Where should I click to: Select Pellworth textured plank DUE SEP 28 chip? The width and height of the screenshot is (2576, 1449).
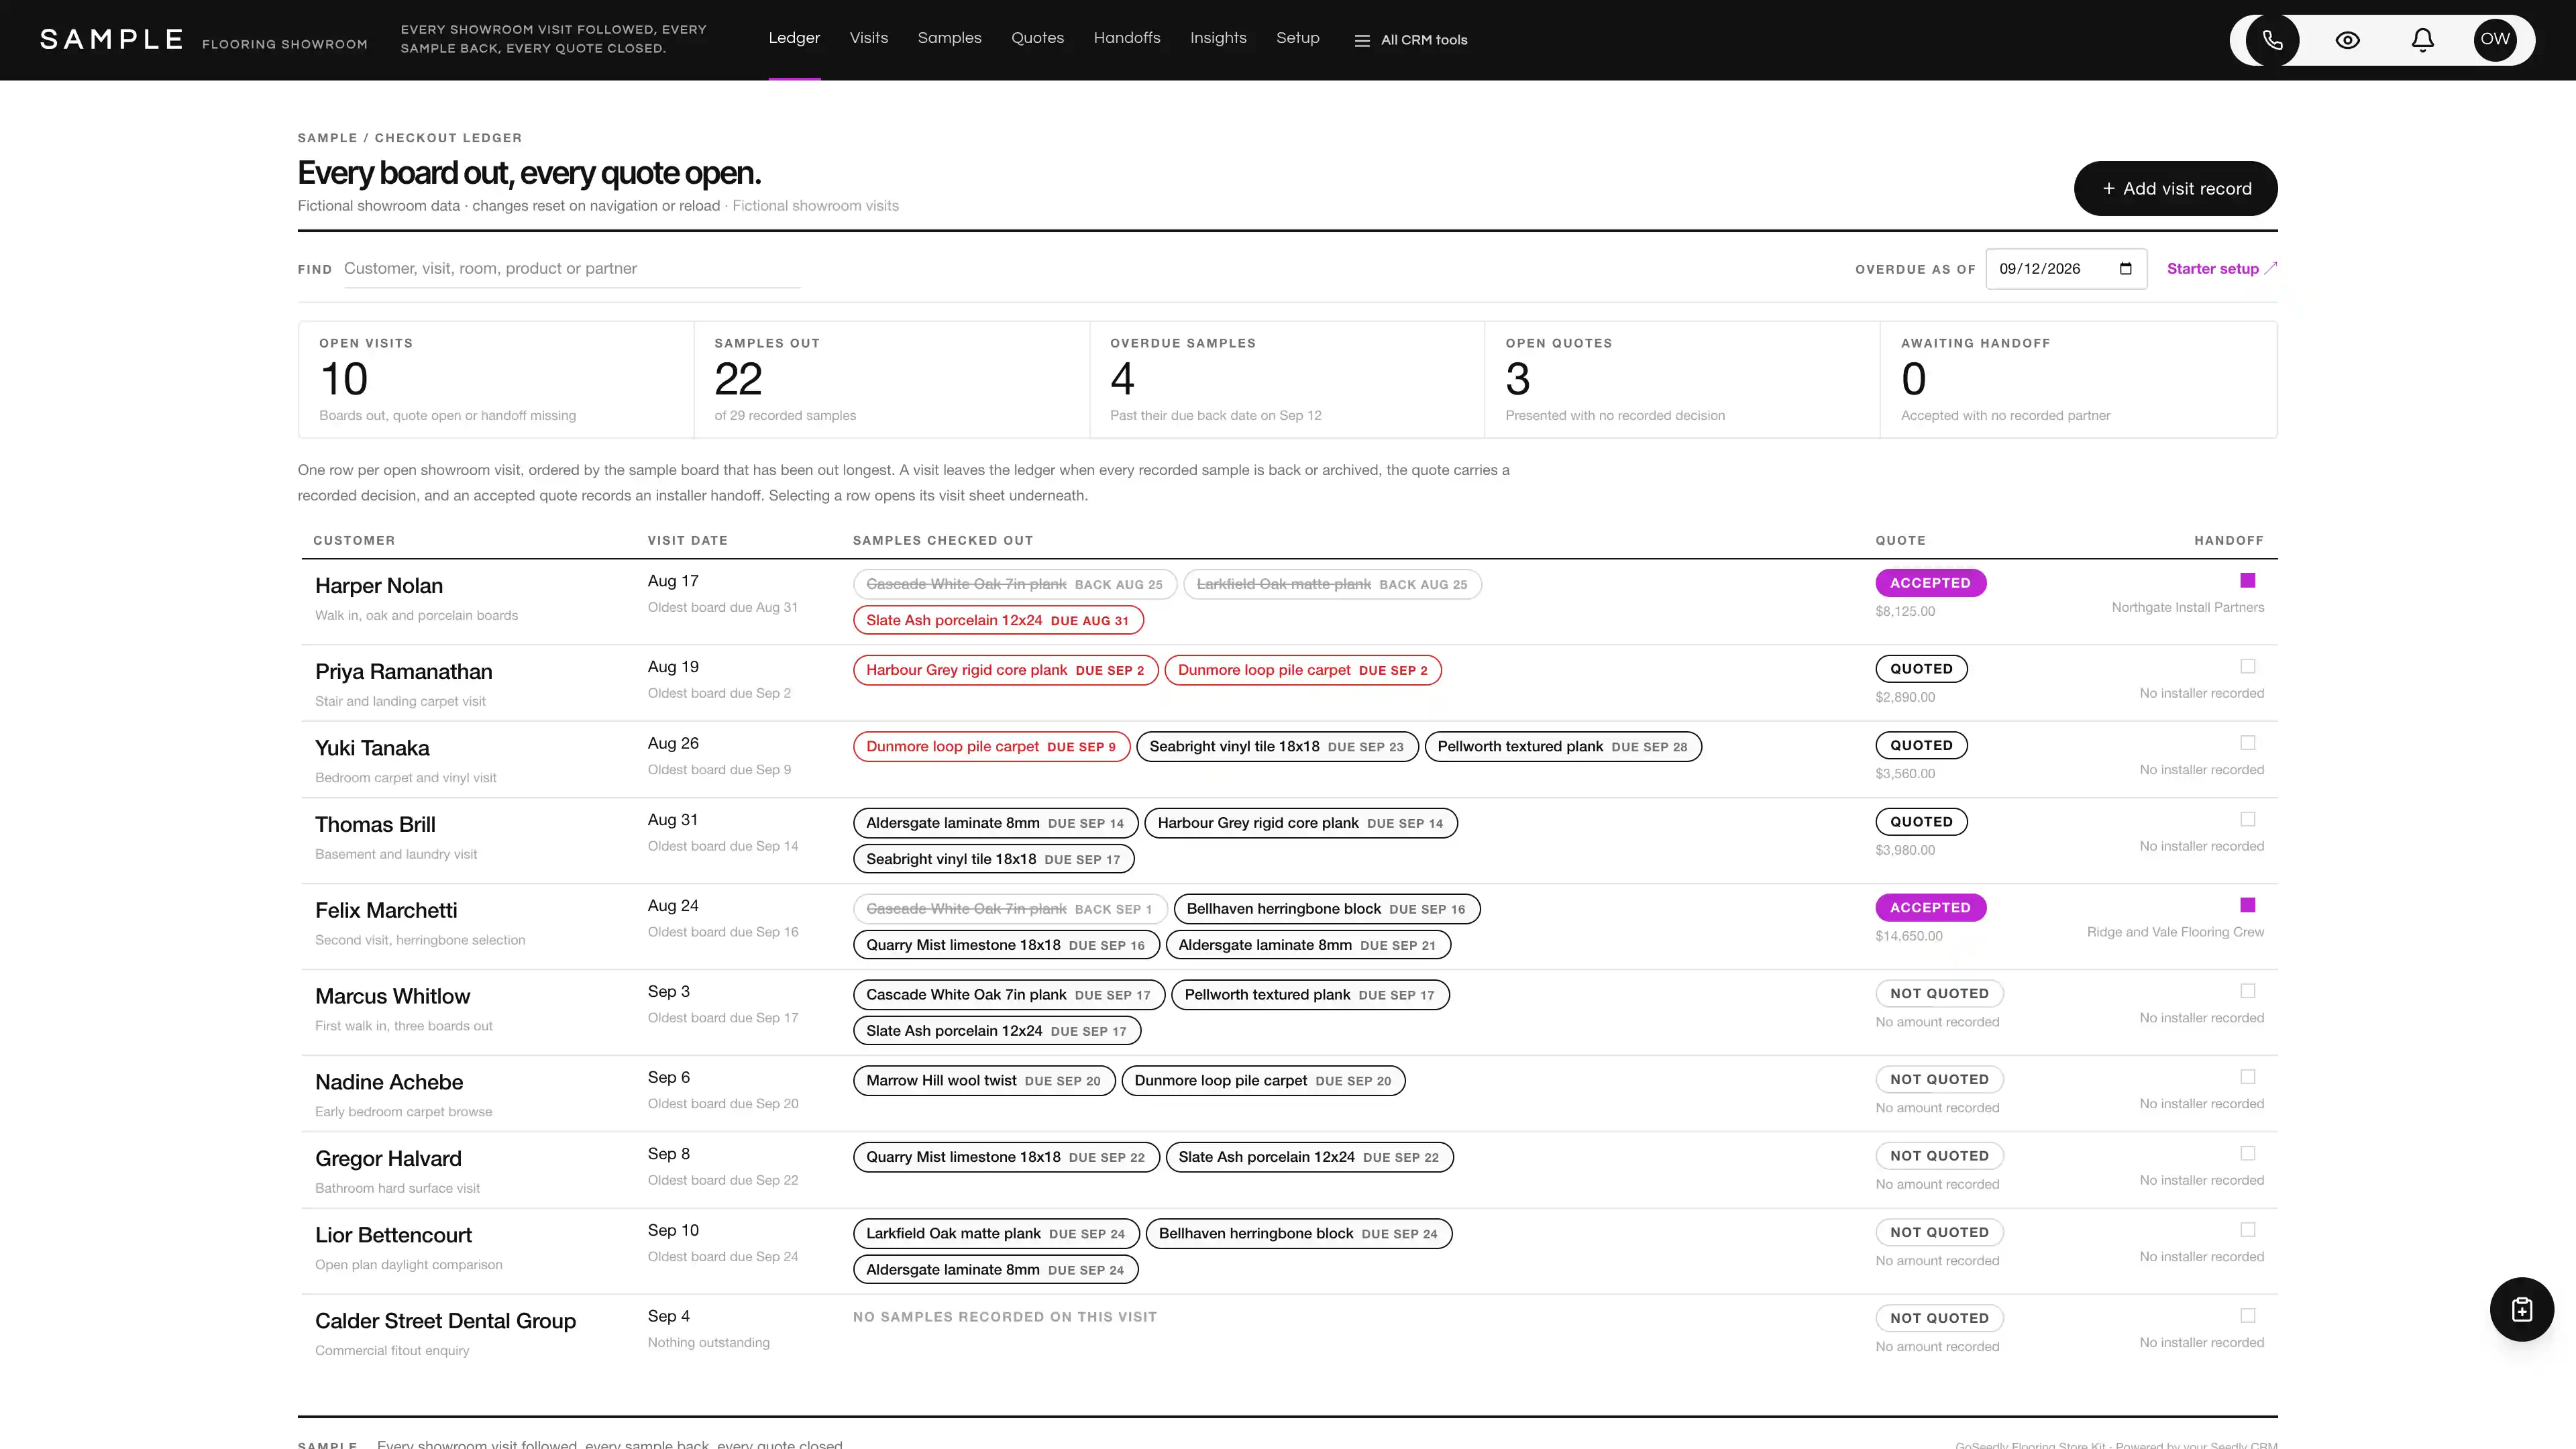[x=1562, y=746]
